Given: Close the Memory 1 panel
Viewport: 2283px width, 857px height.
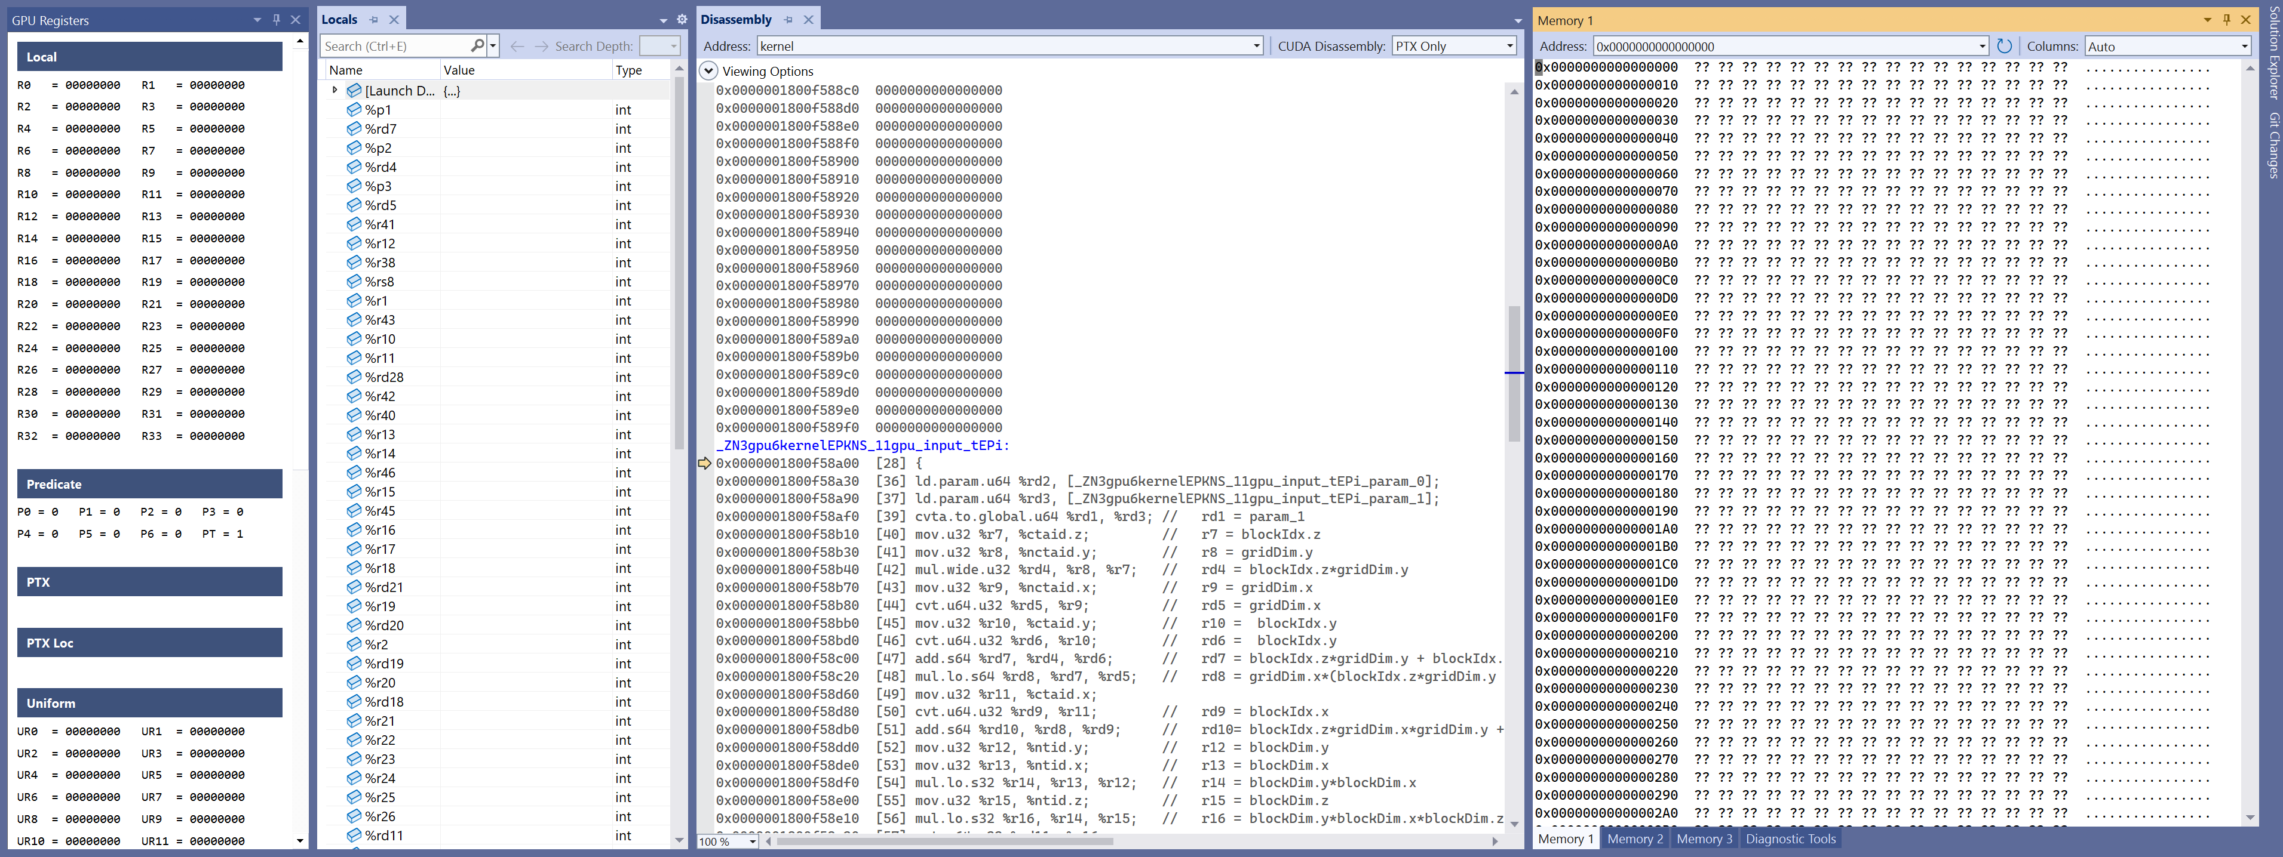Looking at the screenshot, I should pyautogui.click(x=2245, y=20).
